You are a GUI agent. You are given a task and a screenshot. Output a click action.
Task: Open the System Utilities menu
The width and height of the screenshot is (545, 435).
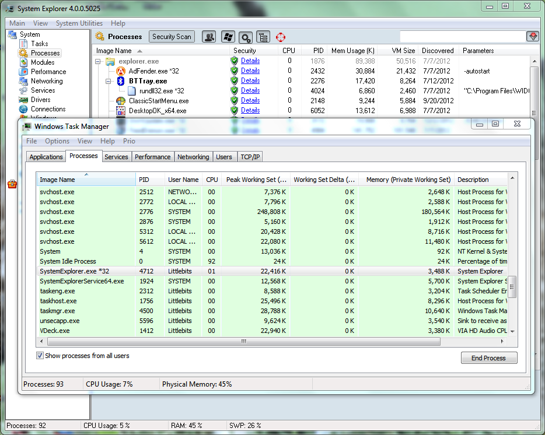[x=79, y=23]
